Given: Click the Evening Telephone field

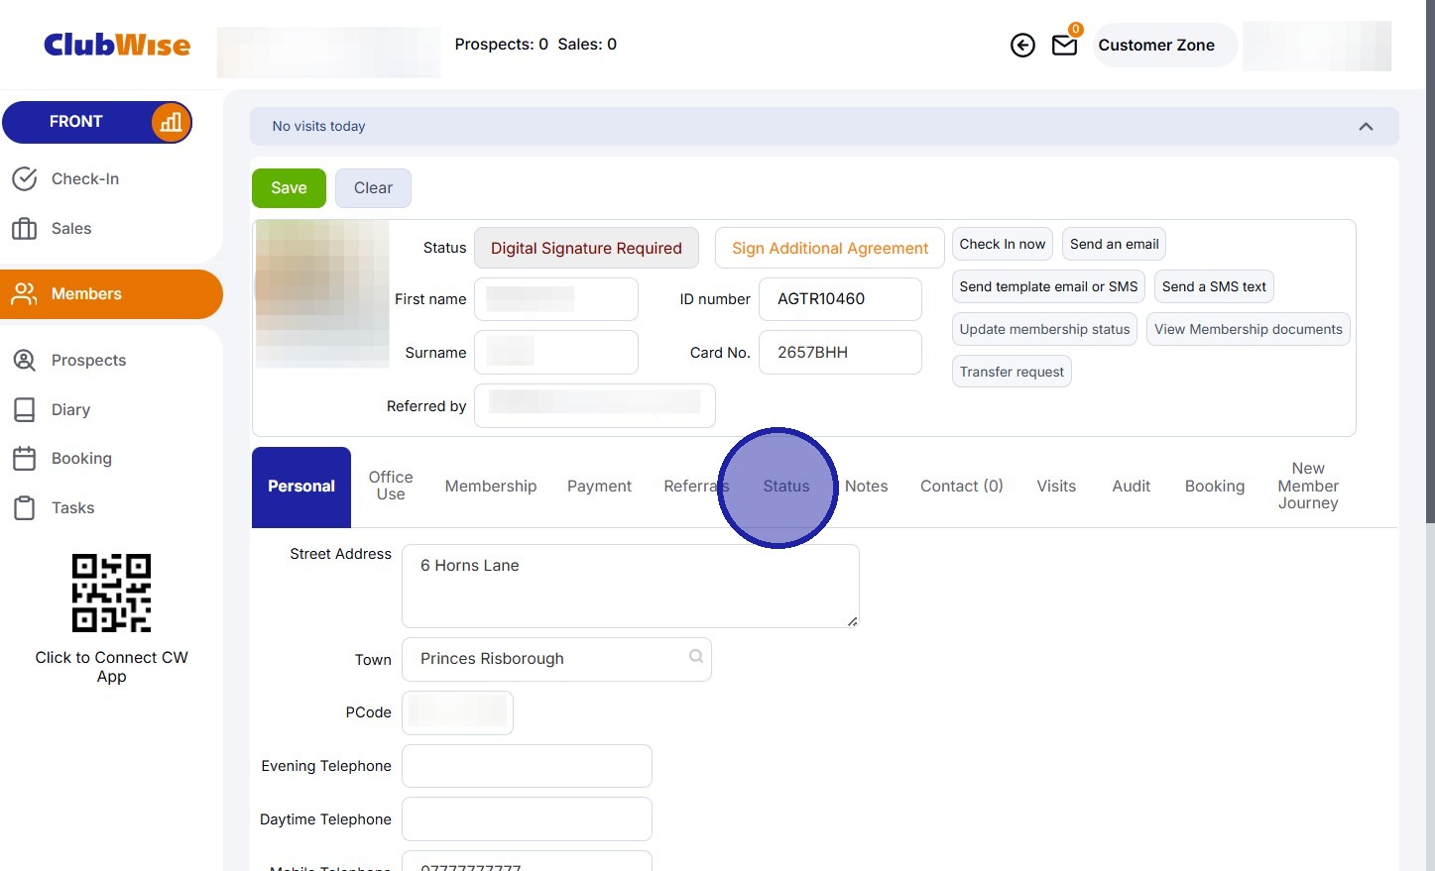Looking at the screenshot, I should point(527,766).
